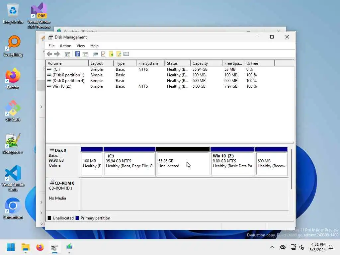Click the 35.94 GB capacity cell
Image resolution: width=340 pixels, height=255 pixels.
pos(200,69)
